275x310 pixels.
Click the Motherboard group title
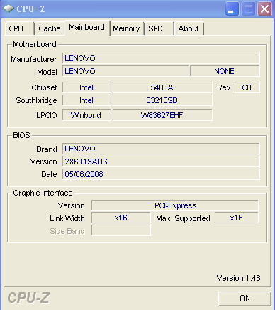35,44
